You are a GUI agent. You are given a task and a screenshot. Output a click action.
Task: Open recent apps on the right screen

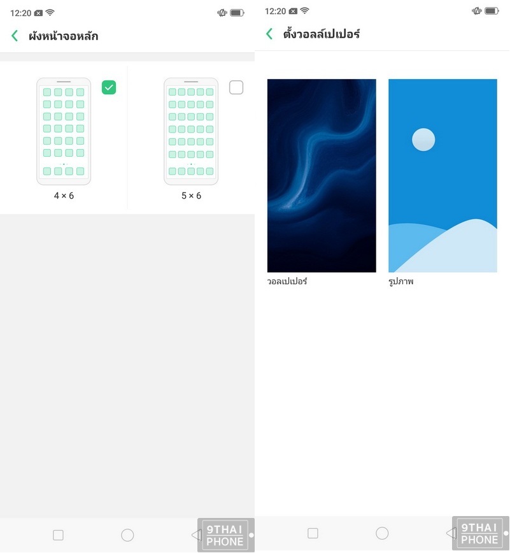tap(313, 533)
